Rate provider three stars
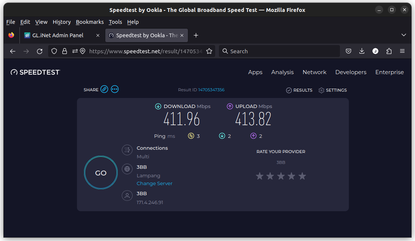Image resolution: width=415 pixels, height=241 pixels. click(x=281, y=176)
